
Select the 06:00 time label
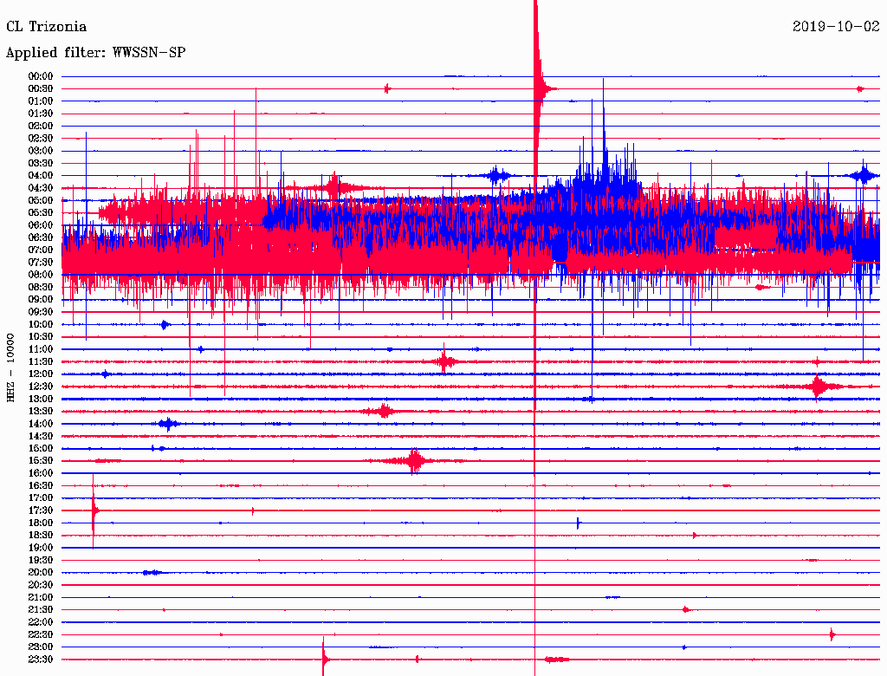(x=41, y=225)
